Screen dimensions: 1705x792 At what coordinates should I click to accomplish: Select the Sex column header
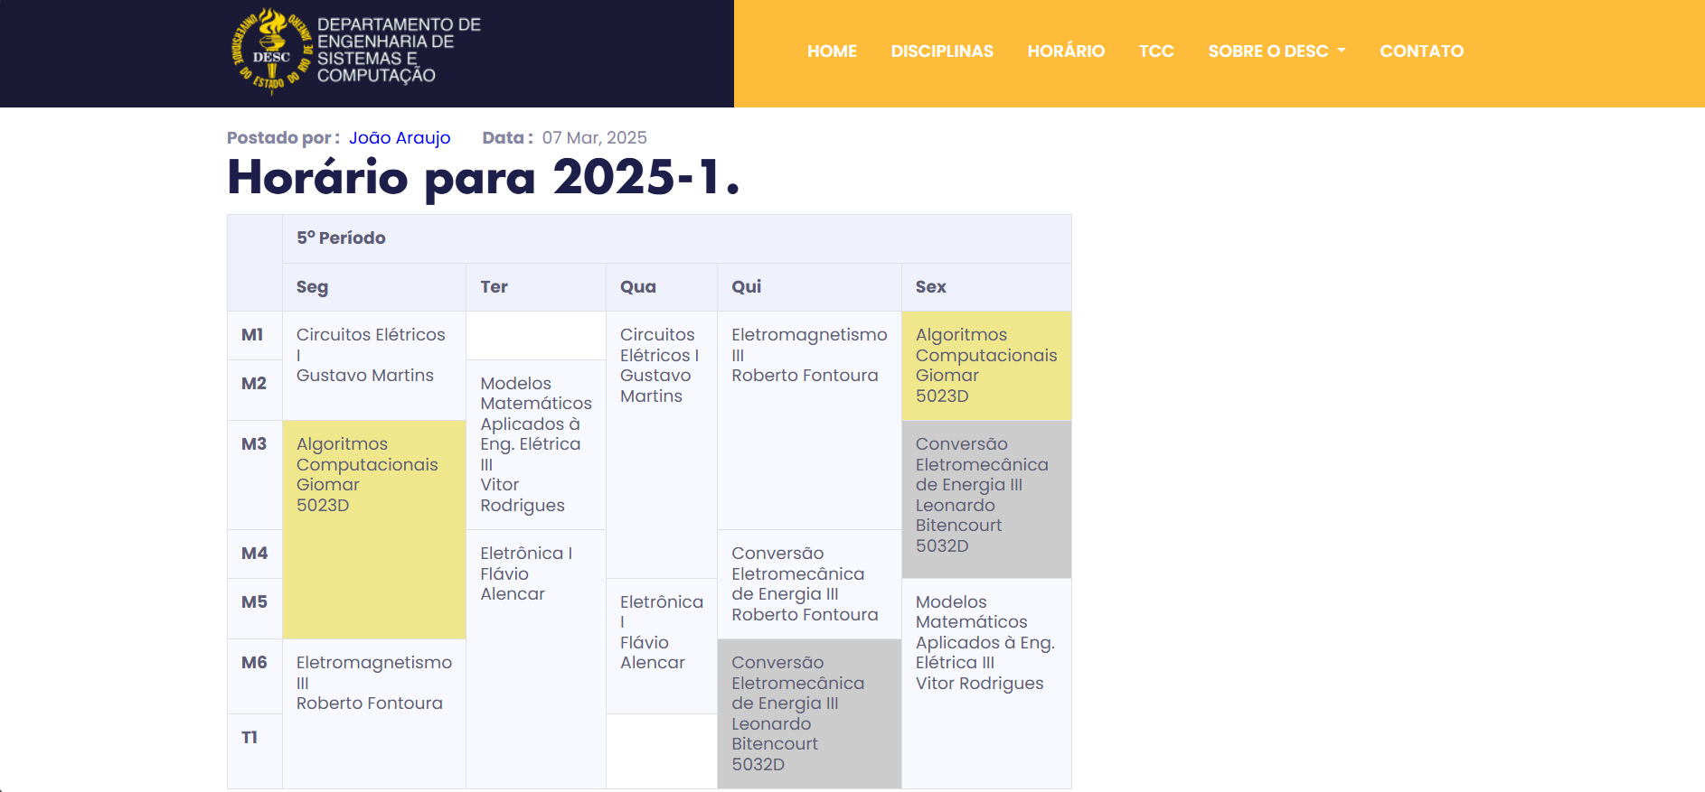click(x=930, y=287)
